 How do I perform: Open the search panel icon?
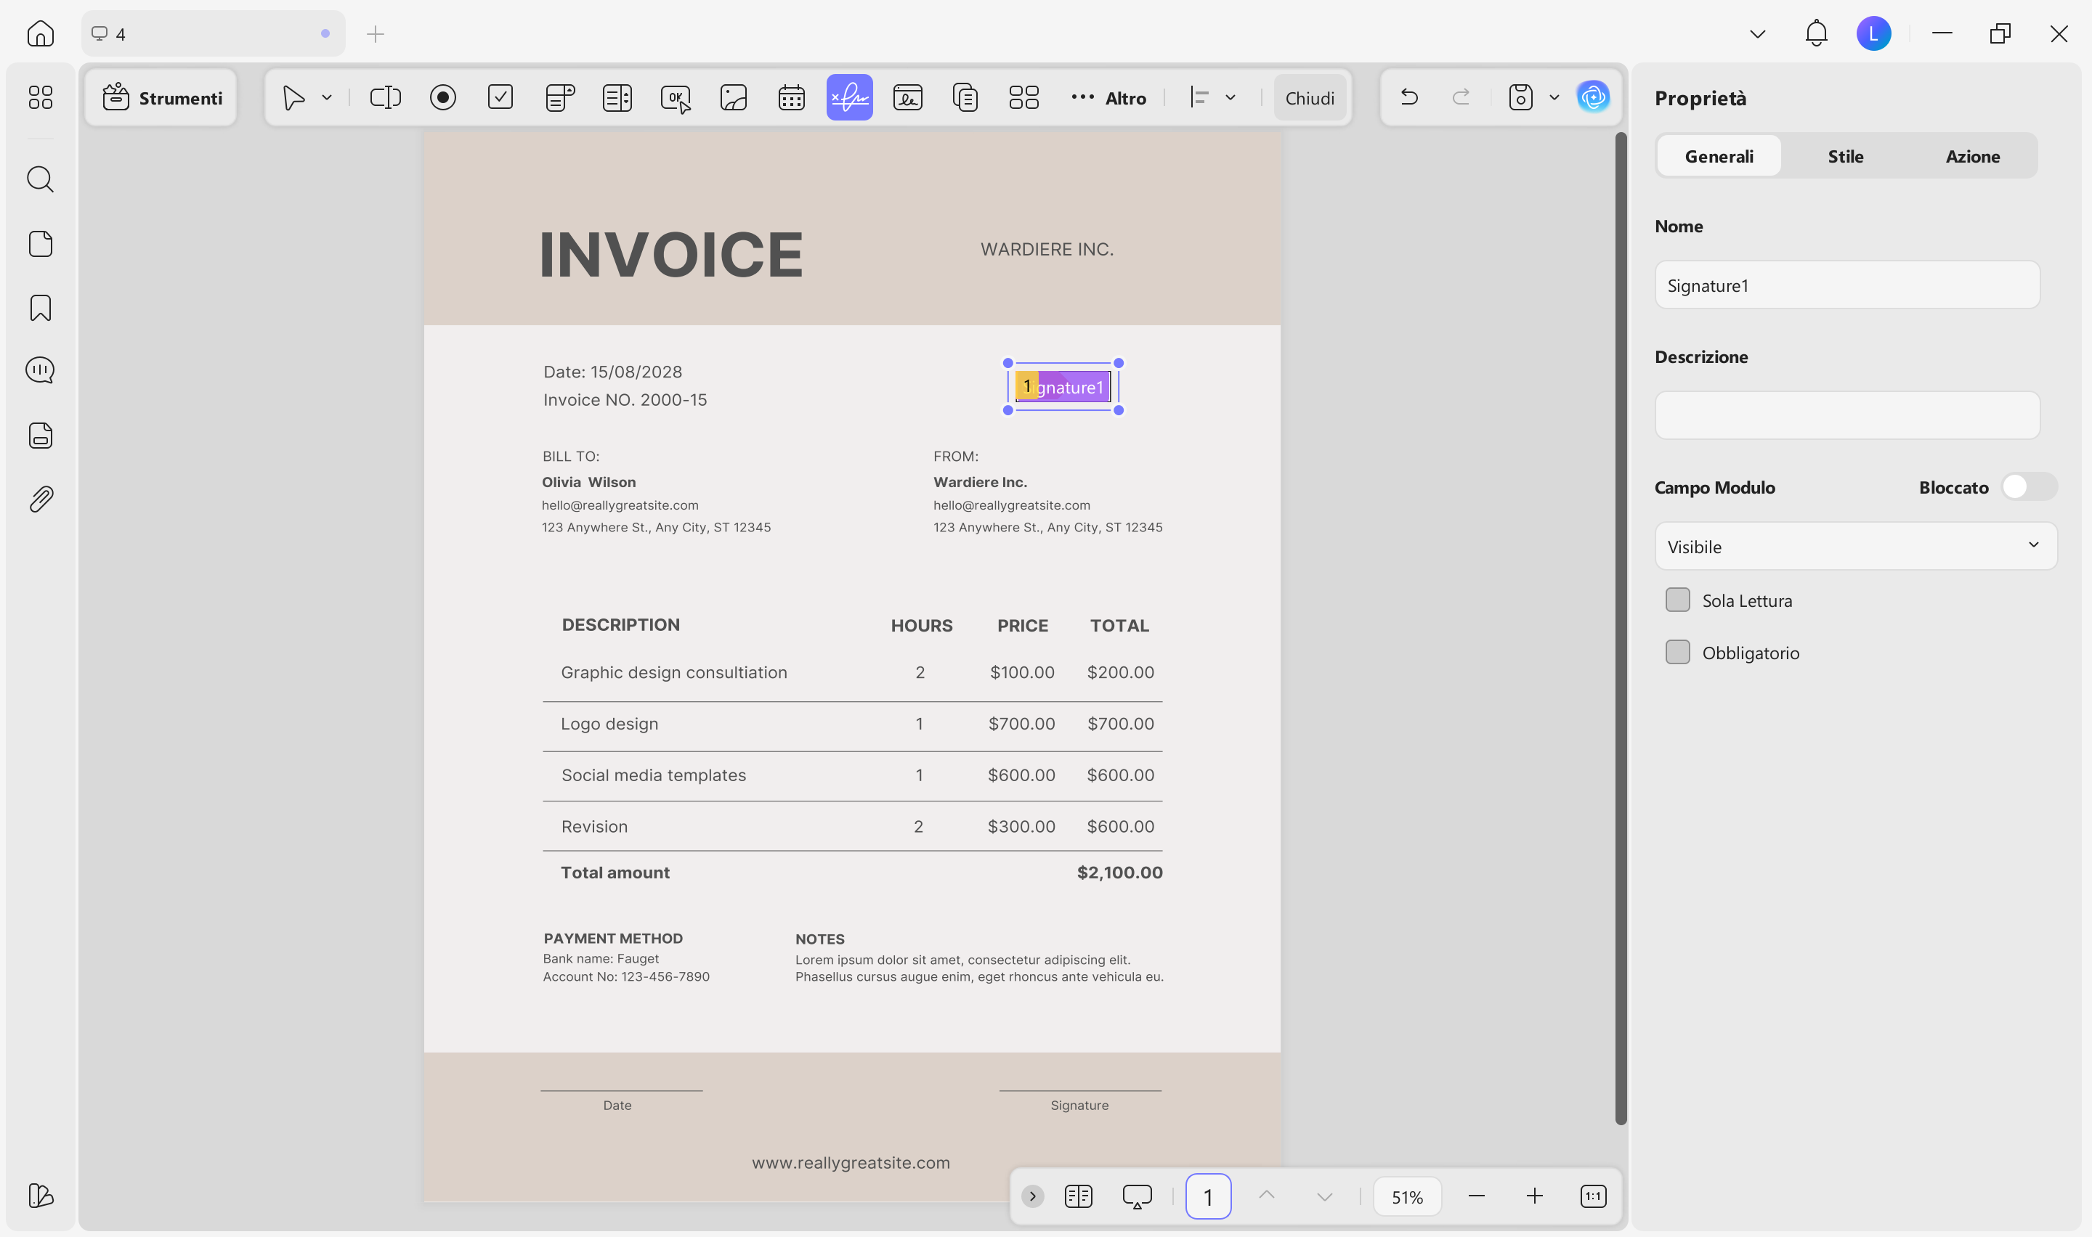click(x=40, y=179)
